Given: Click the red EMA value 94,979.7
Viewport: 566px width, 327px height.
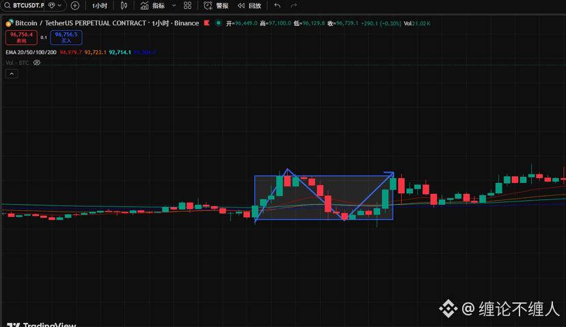Looking at the screenshot, I should pyautogui.click(x=71, y=53).
